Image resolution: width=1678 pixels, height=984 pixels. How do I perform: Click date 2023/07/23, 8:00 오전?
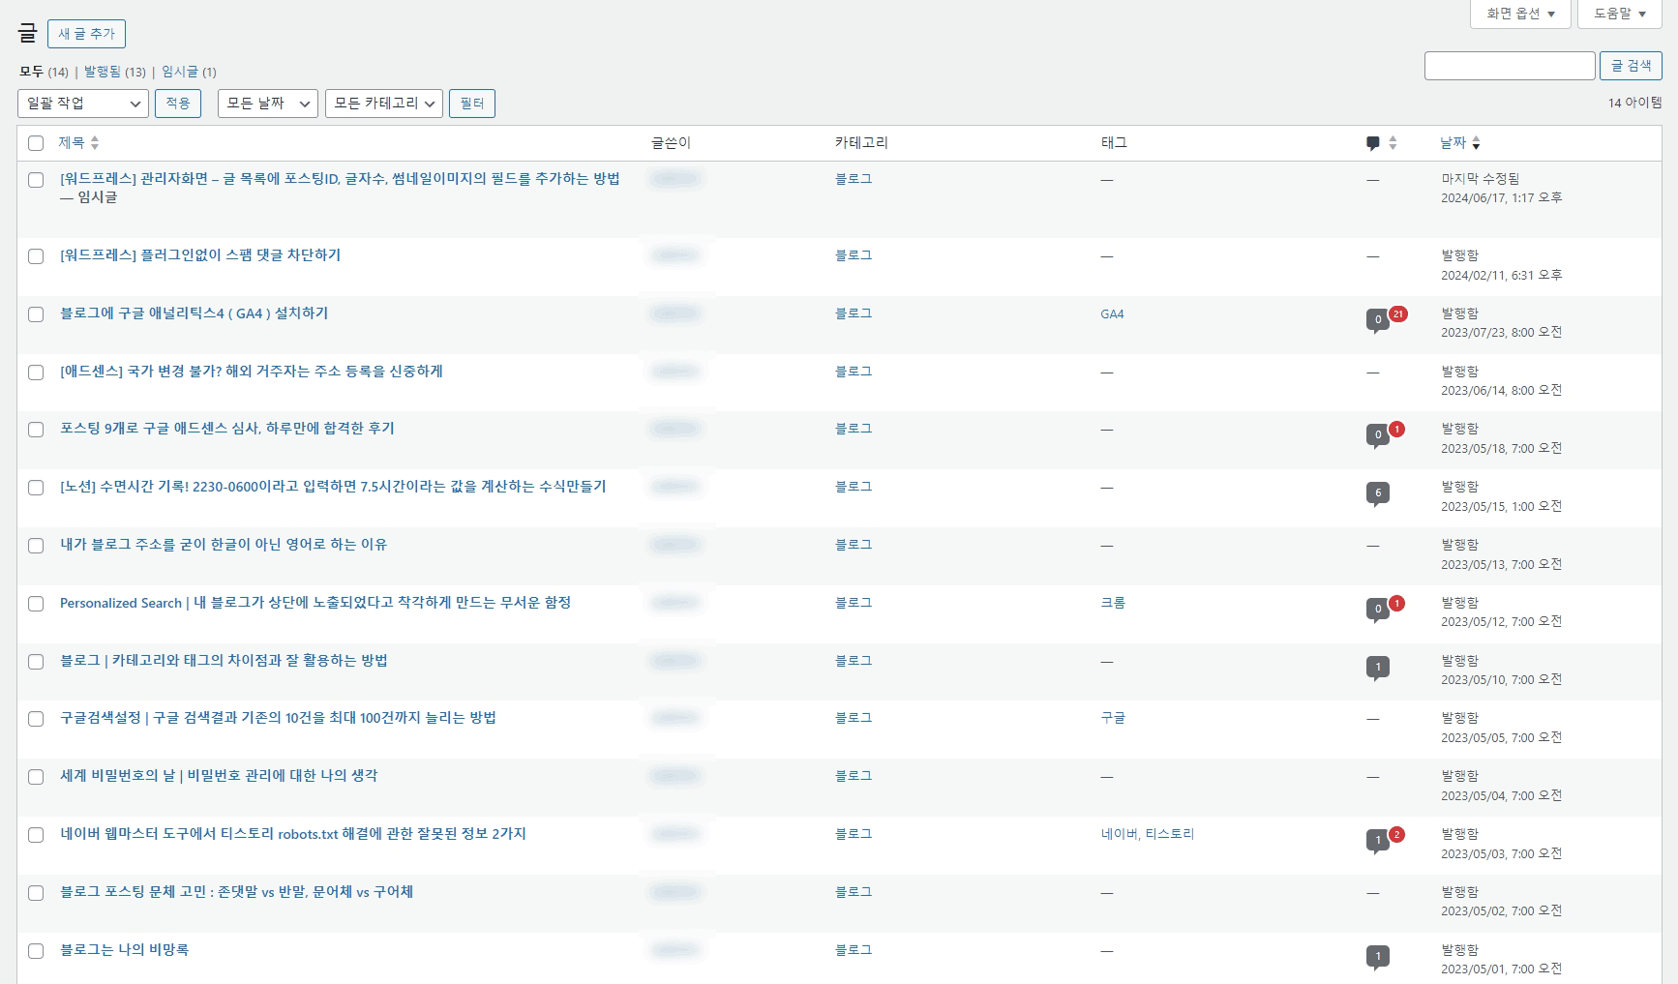(x=1501, y=333)
